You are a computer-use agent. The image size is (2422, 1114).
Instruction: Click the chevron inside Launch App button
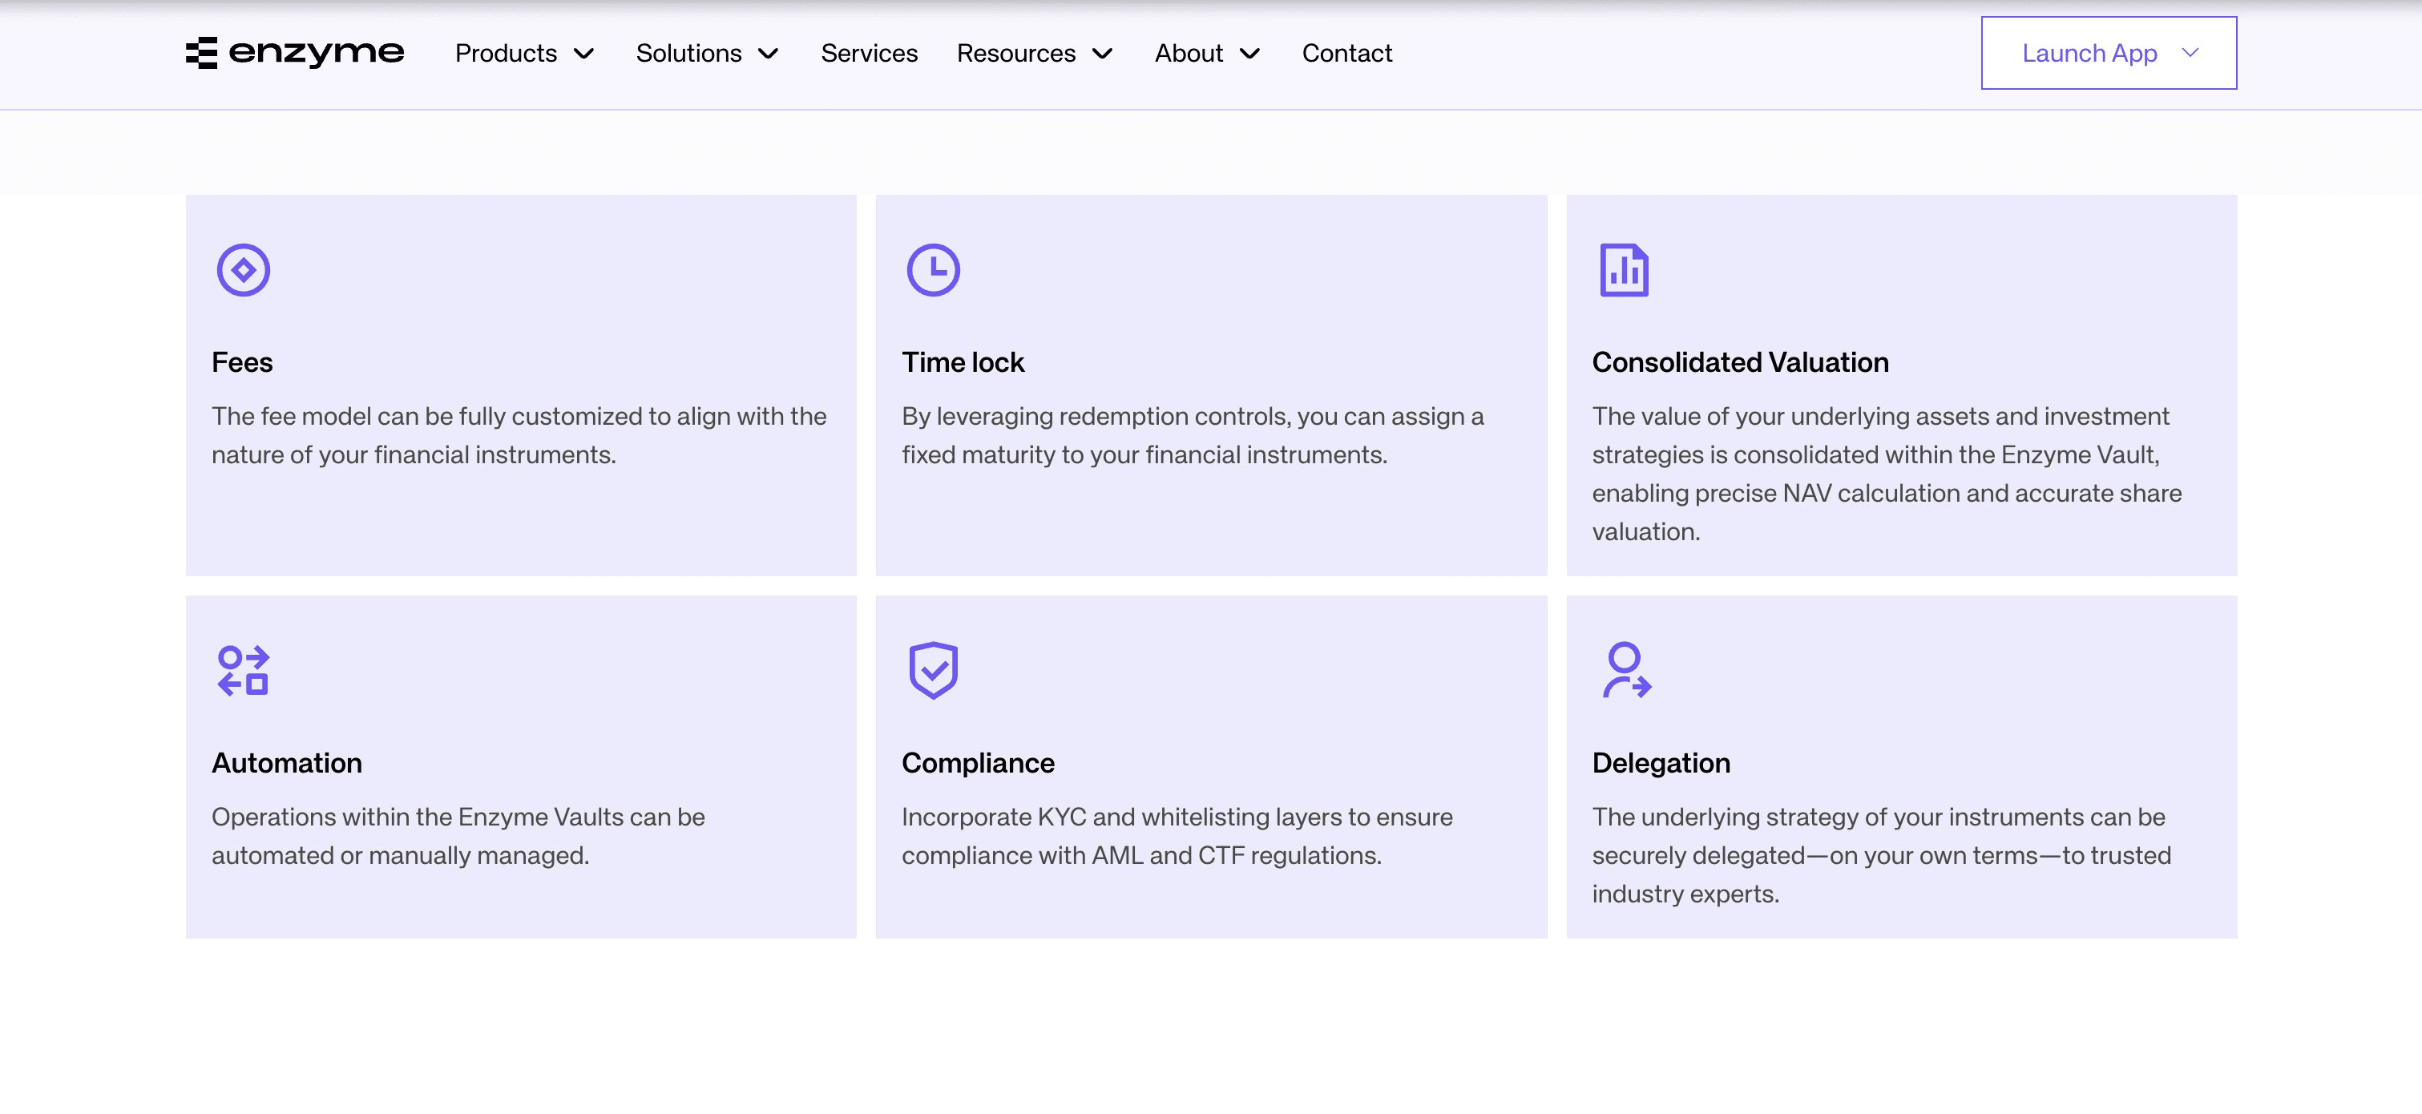pos(2190,54)
